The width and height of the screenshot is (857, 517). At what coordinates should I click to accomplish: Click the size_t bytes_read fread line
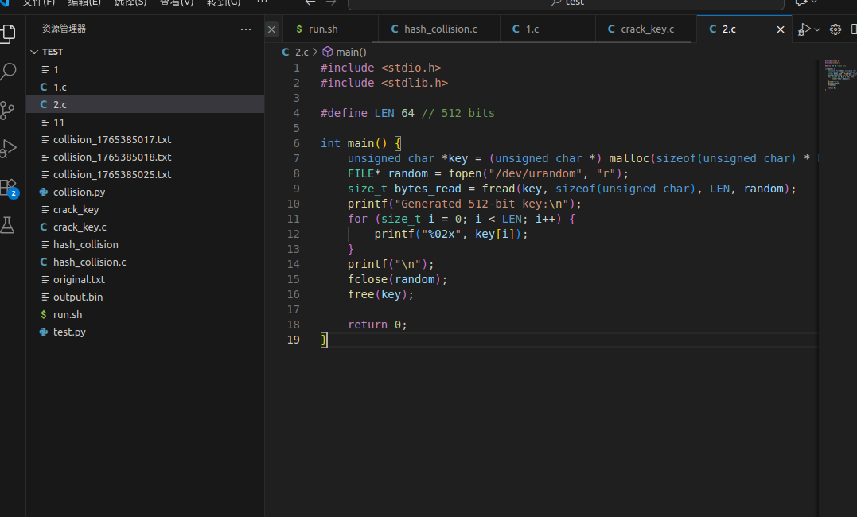571,189
